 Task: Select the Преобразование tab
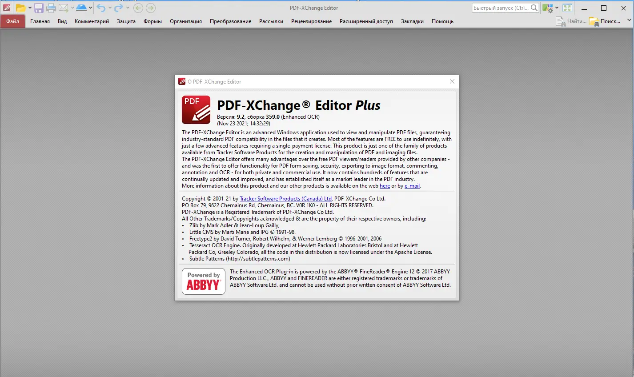click(x=230, y=21)
